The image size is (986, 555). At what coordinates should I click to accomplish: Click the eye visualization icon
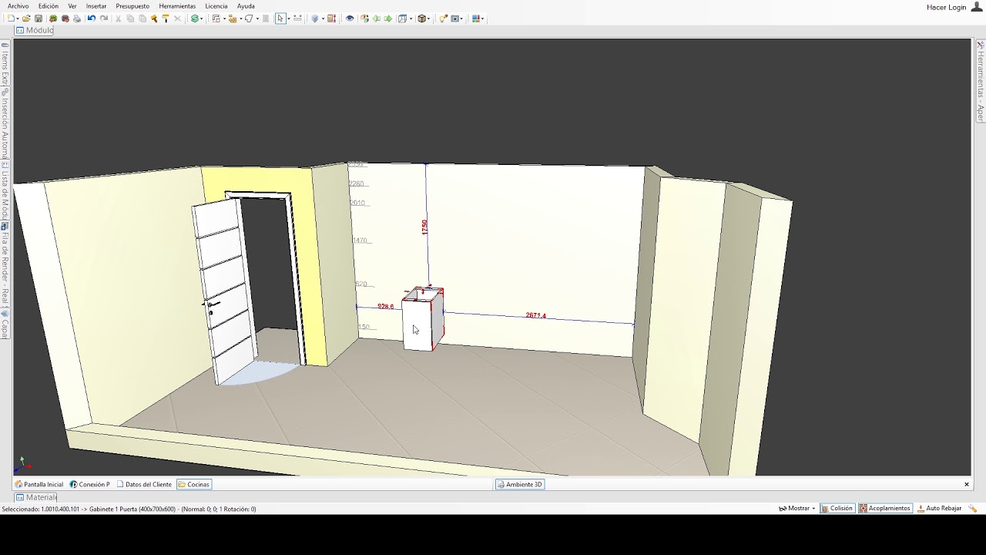click(x=350, y=18)
